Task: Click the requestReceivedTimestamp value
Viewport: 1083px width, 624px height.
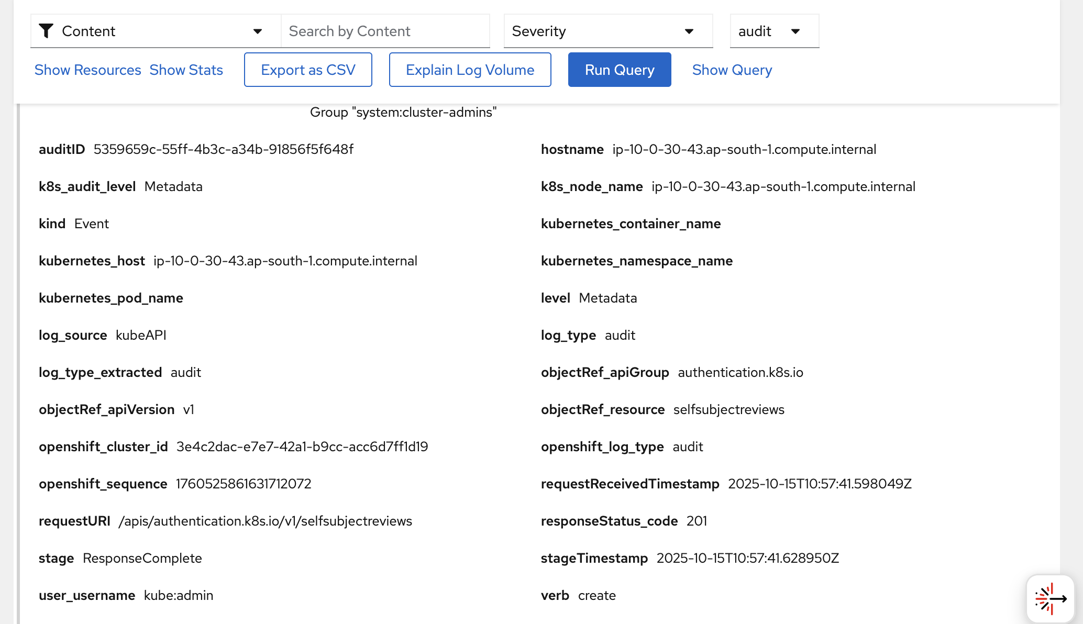Action: pos(820,484)
